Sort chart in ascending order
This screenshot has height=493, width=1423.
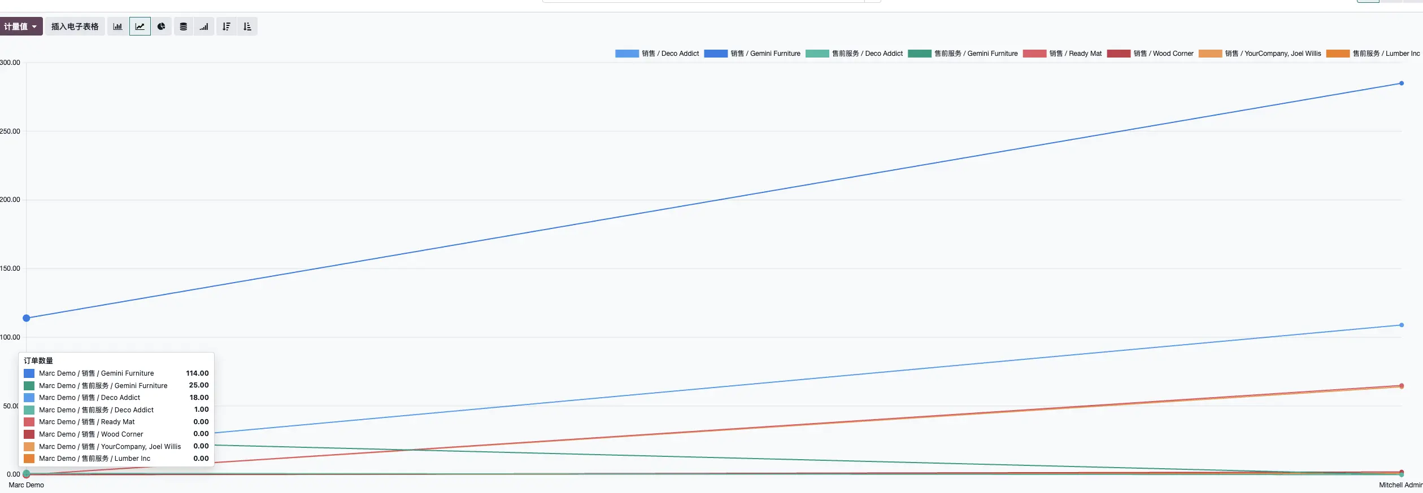(247, 27)
